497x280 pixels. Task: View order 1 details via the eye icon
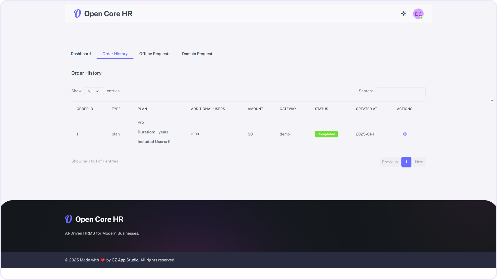(405, 134)
